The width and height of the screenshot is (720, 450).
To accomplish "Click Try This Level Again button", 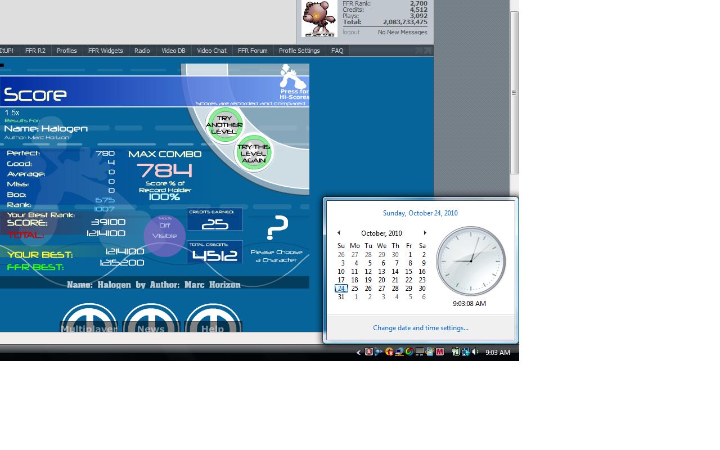I will pos(254,154).
